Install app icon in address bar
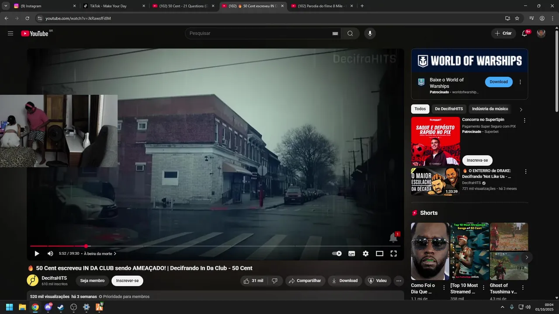Viewport: 559px width, 314px height. 507,18
